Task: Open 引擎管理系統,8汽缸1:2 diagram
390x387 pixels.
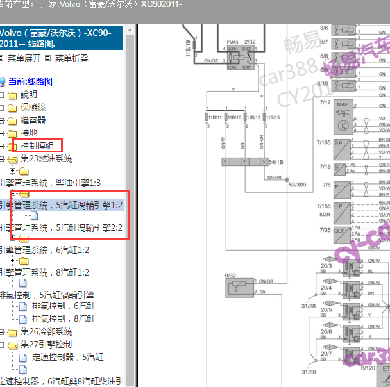Action: pos(44,272)
